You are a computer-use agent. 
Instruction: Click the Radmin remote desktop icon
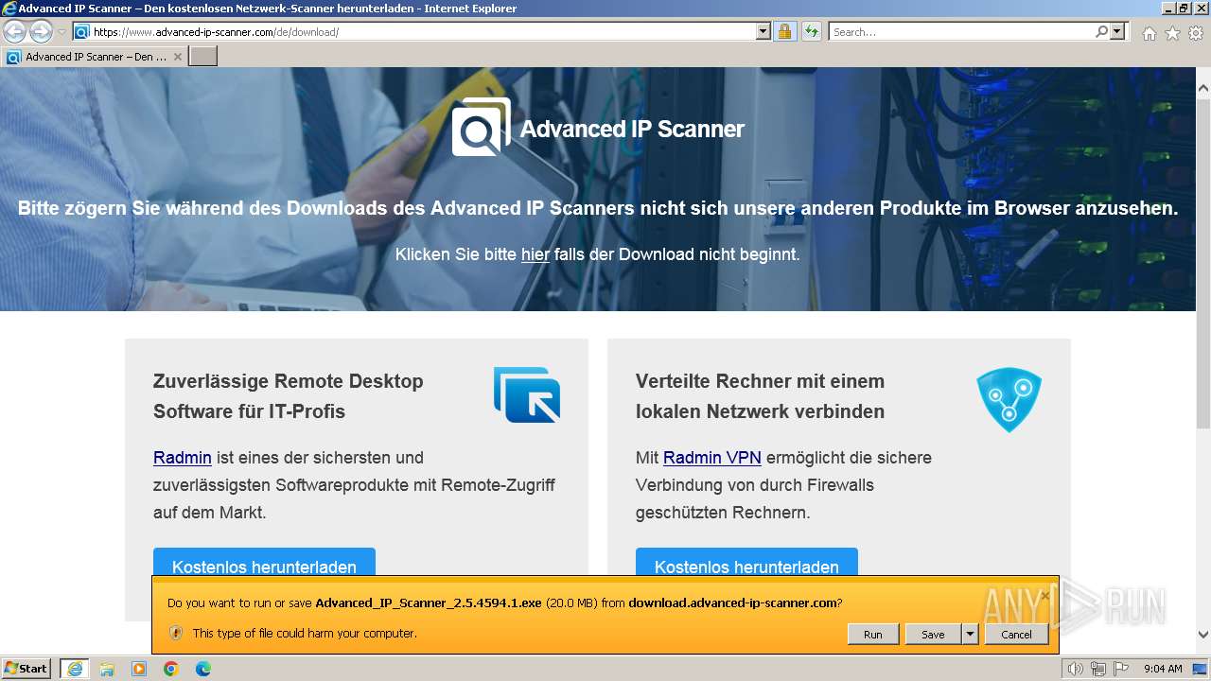pos(527,394)
